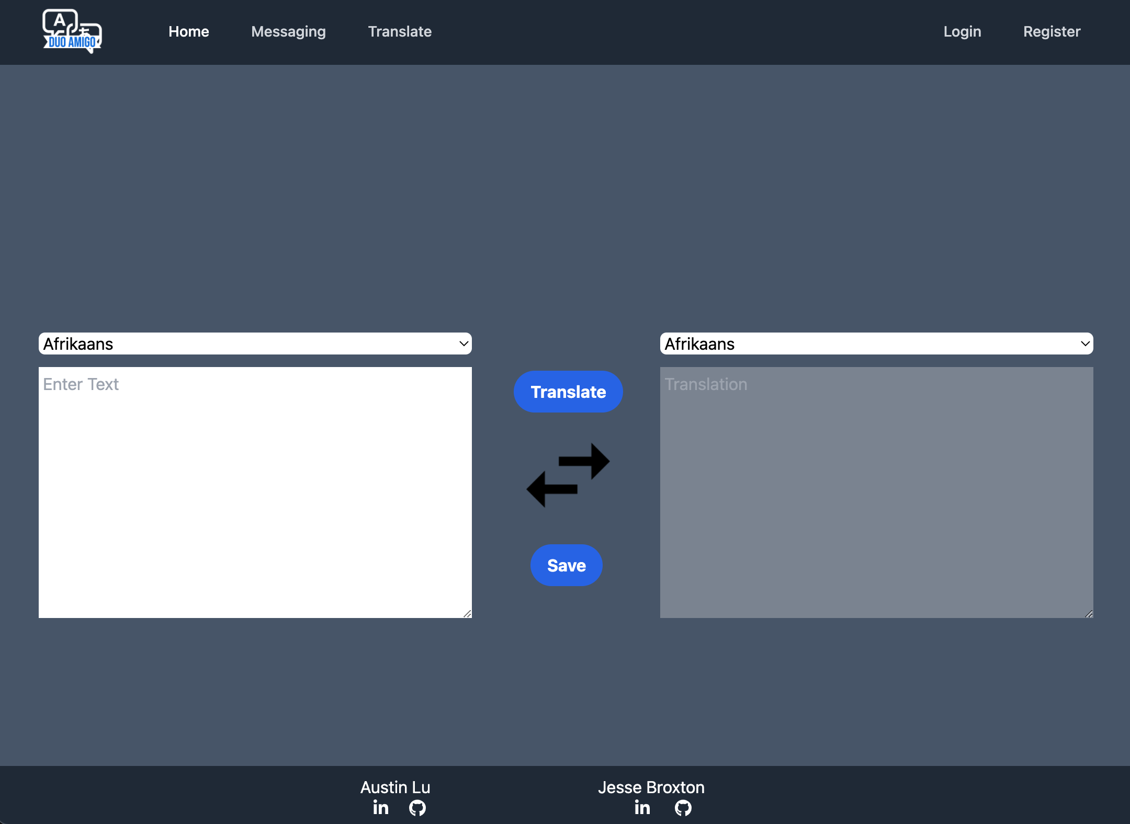Go to the Home nav item
Viewport: 1130px width, 824px height.
point(189,32)
